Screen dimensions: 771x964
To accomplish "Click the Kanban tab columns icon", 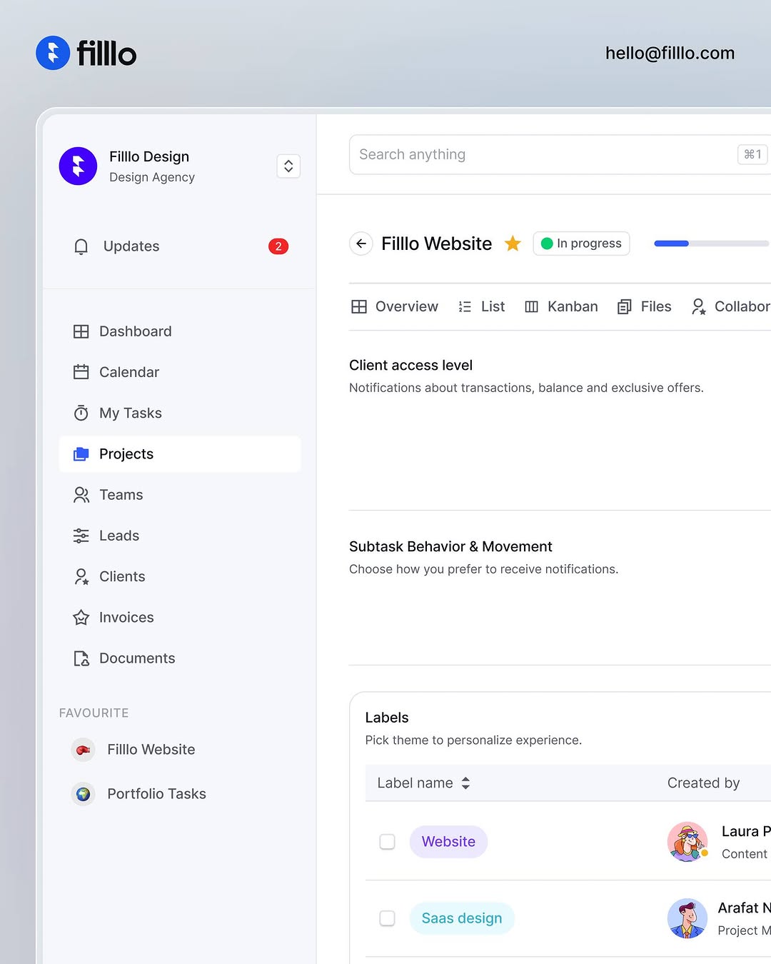I will coord(531,306).
